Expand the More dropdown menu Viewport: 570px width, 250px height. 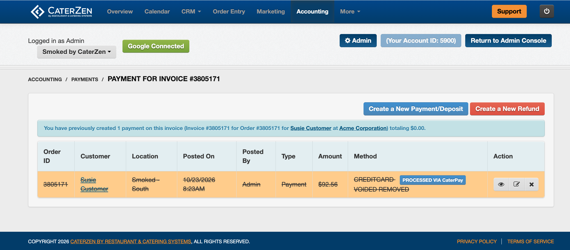[x=350, y=12]
